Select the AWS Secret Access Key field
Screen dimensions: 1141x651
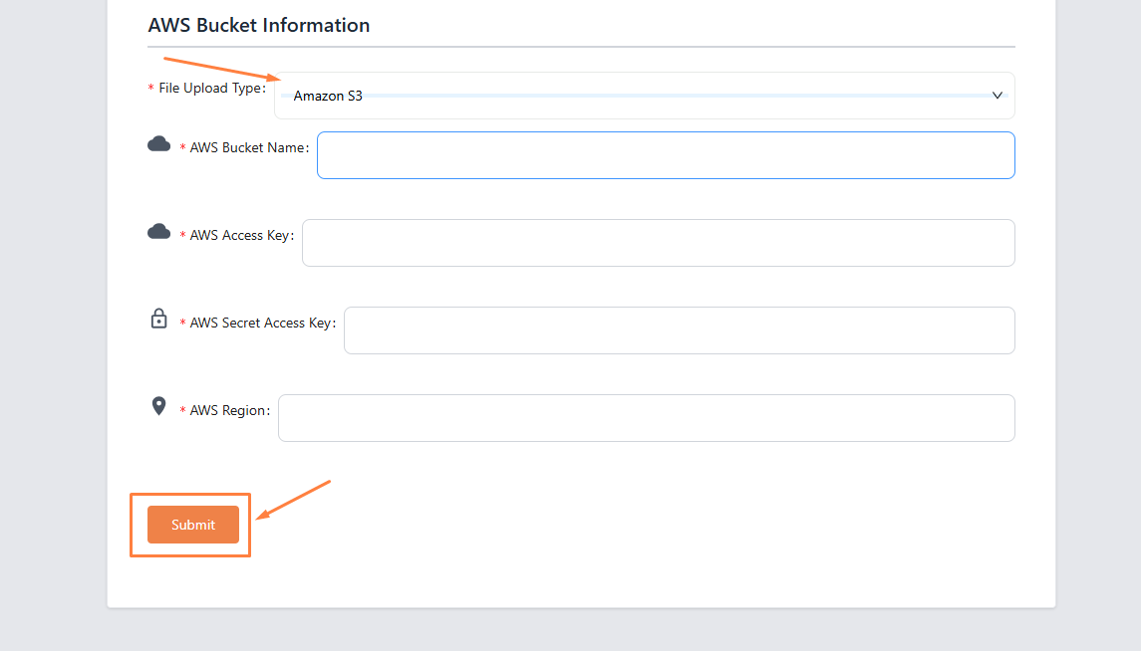point(679,330)
